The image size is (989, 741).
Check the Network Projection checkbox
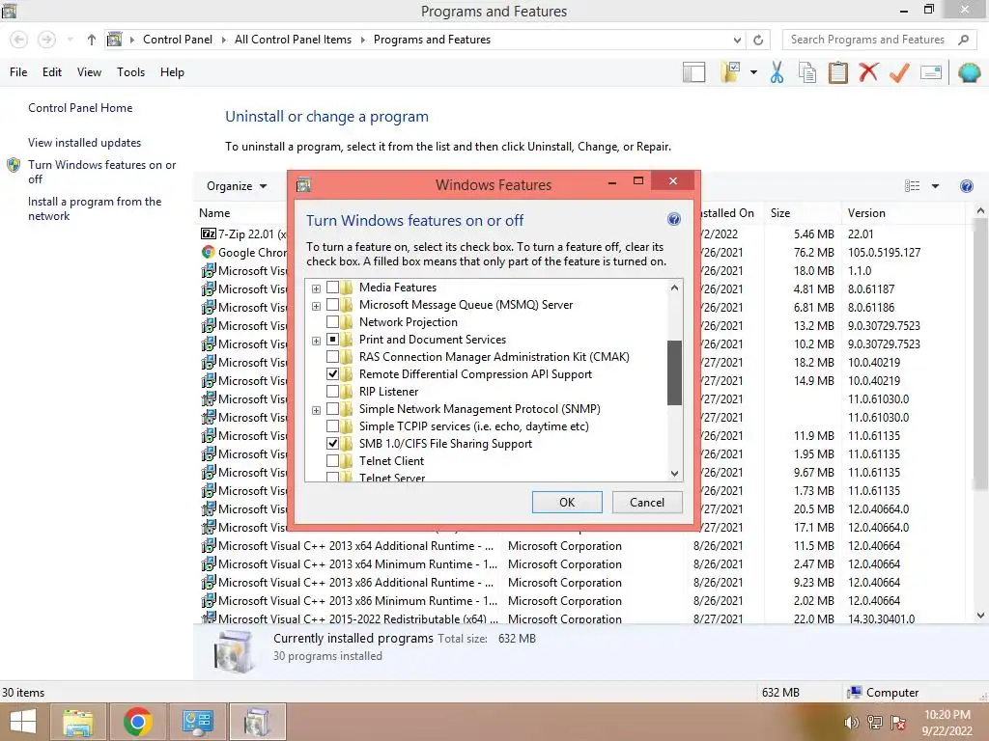click(332, 322)
